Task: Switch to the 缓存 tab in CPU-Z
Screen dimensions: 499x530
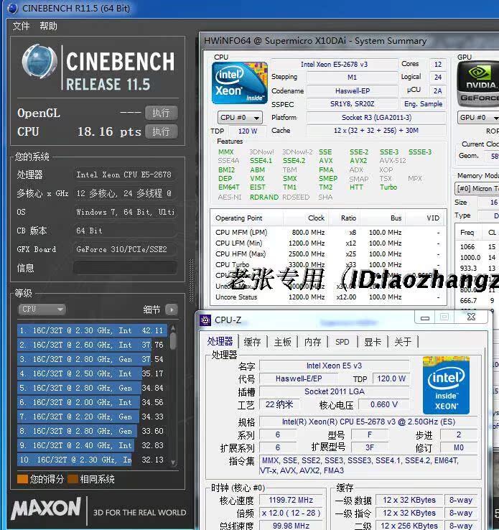Action: click(252, 342)
